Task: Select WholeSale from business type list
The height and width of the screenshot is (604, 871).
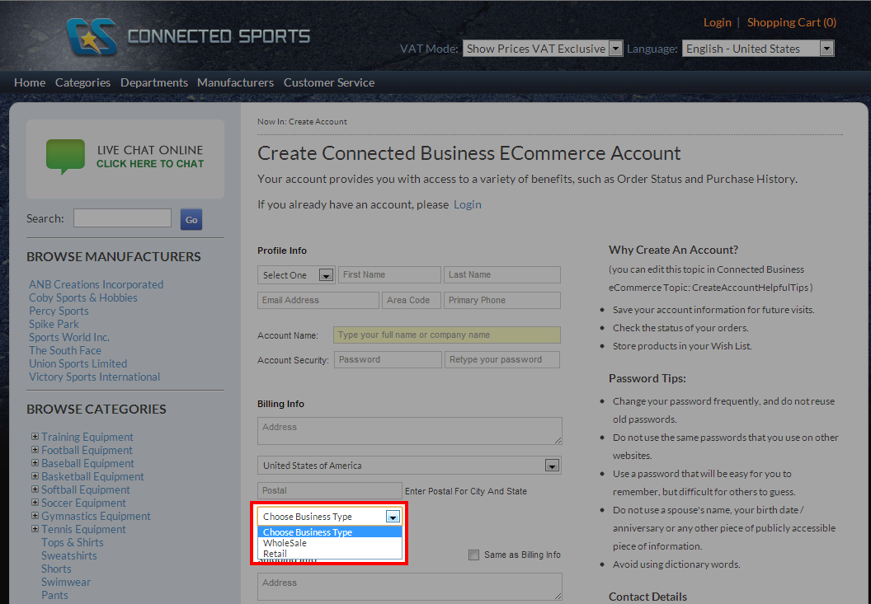Action: coord(285,543)
